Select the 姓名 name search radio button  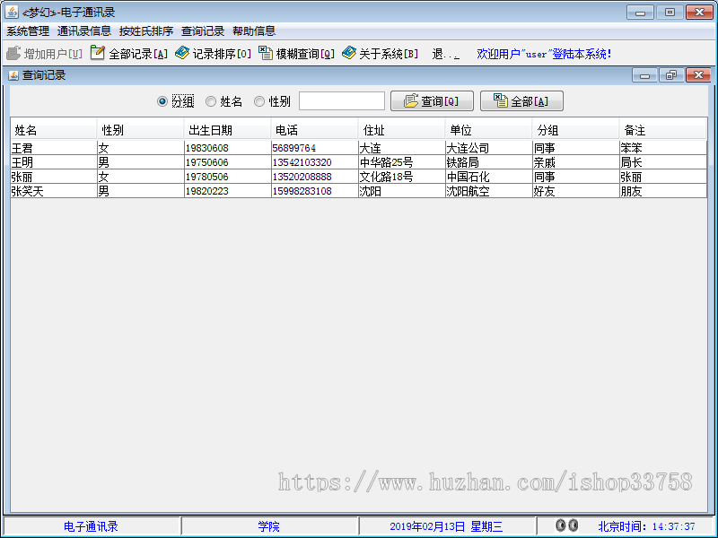tap(212, 100)
